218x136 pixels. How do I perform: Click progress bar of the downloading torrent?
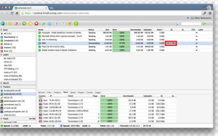(121, 43)
